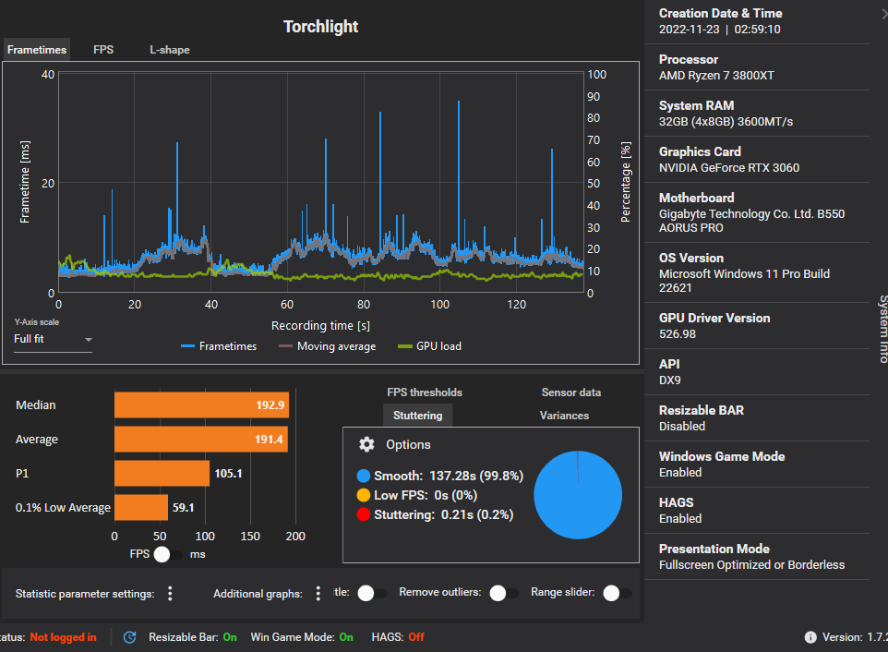Click the version info icon
The image size is (888, 652).
tap(810, 637)
